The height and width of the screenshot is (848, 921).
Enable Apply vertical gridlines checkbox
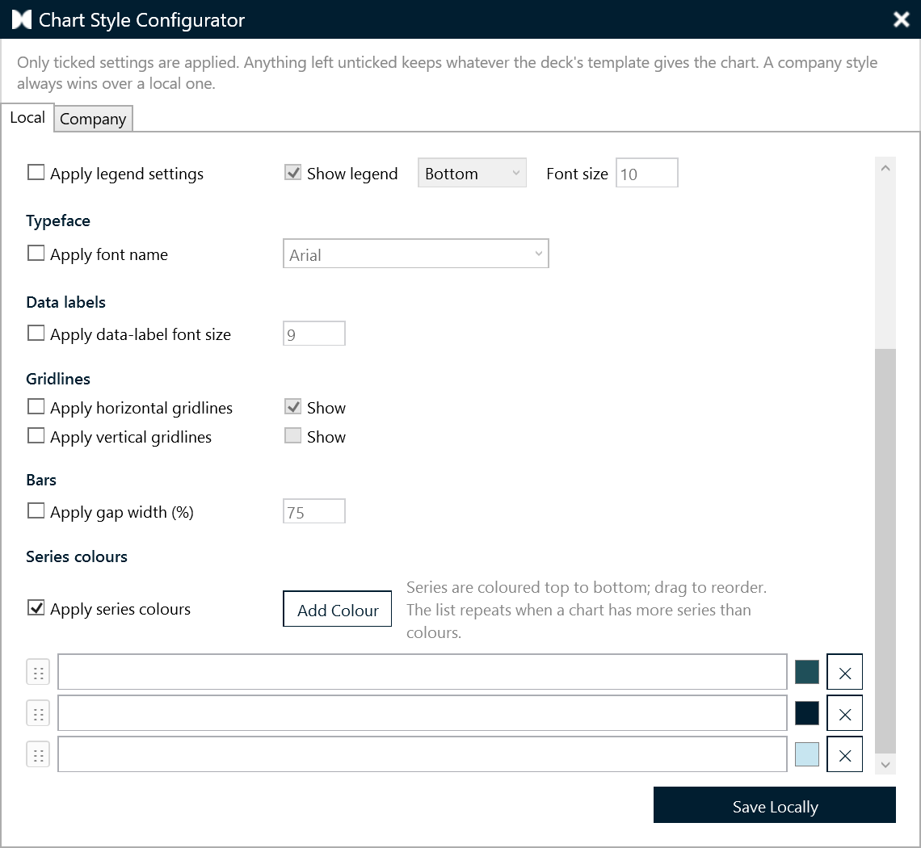[x=36, y=436]
